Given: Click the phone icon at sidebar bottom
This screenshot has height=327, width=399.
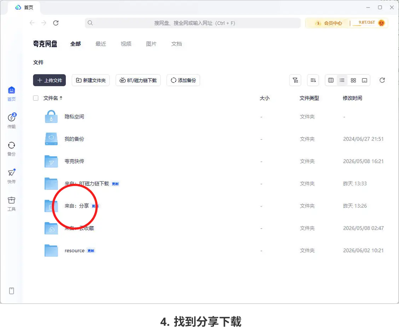Looking at the screenshot, I should pos(11,291).
